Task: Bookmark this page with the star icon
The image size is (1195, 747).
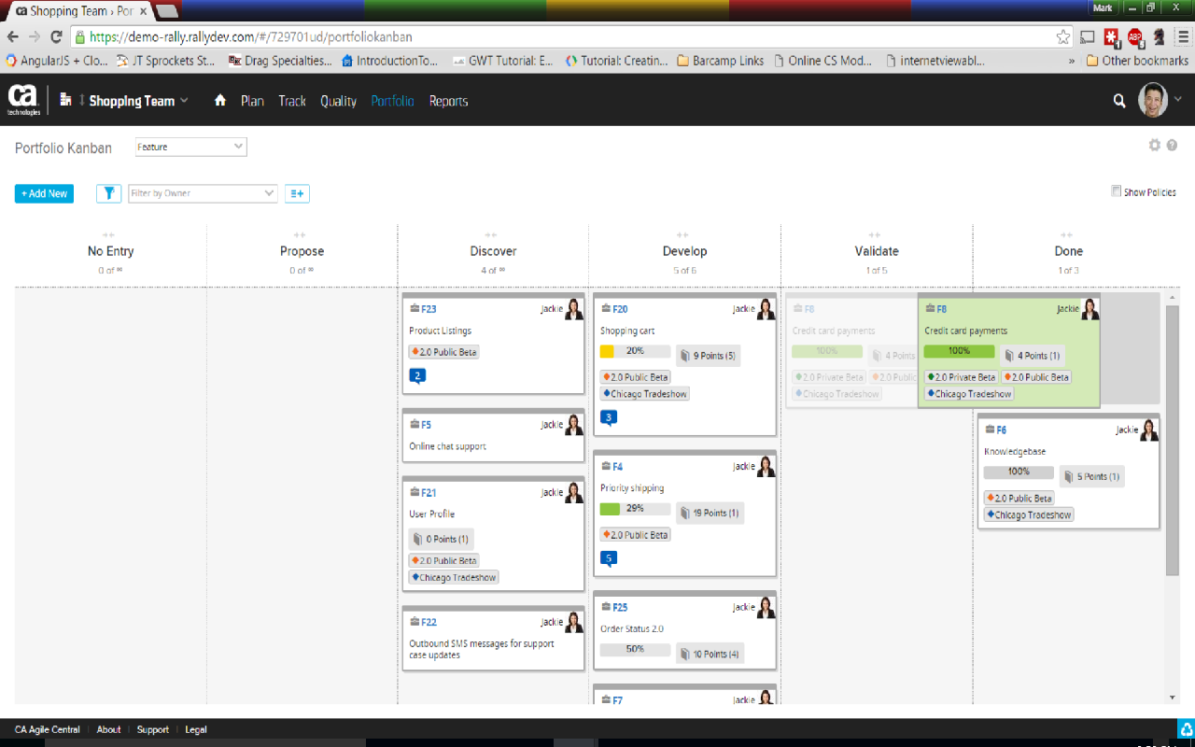Action: pos(1063,37)
